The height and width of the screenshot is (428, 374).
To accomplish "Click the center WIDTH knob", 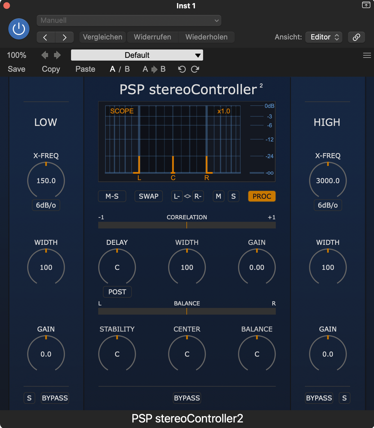I will 187,267.
